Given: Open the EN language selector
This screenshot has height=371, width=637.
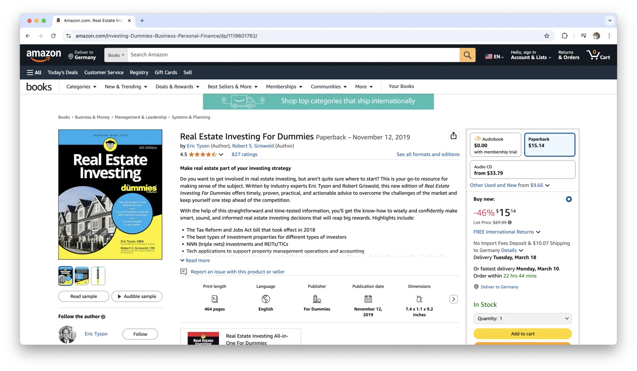Looking at the screenshot, I should (494, 57).
